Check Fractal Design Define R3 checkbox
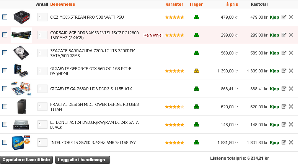Image resolution: width=300 pixels, height=165 pixels. [5, 107]
